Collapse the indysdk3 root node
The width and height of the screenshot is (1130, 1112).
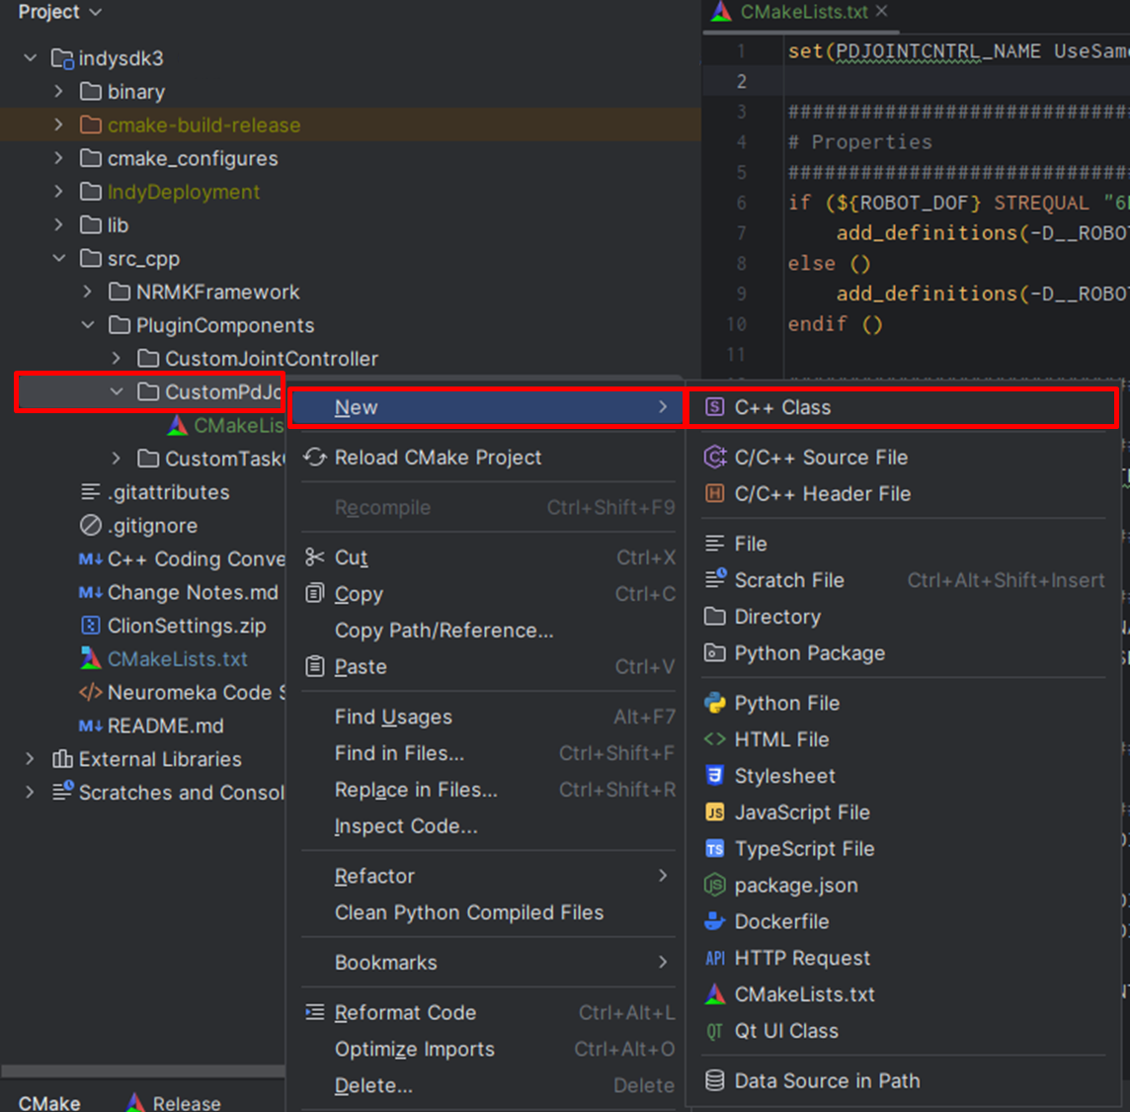tap(31, 57)
